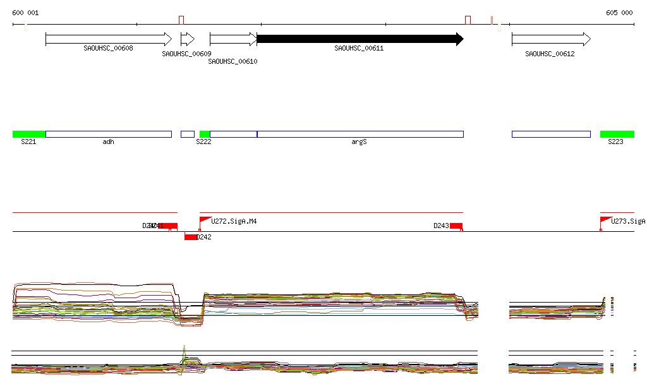647x386 pixels.
Task: Click the adh label
Action: pyautogui.click(x=108, y=142)
